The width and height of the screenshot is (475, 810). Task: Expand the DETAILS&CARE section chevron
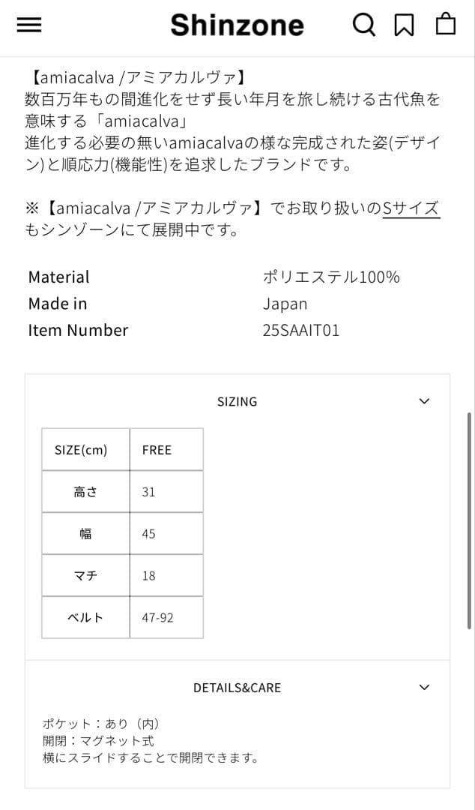[425, 687]
